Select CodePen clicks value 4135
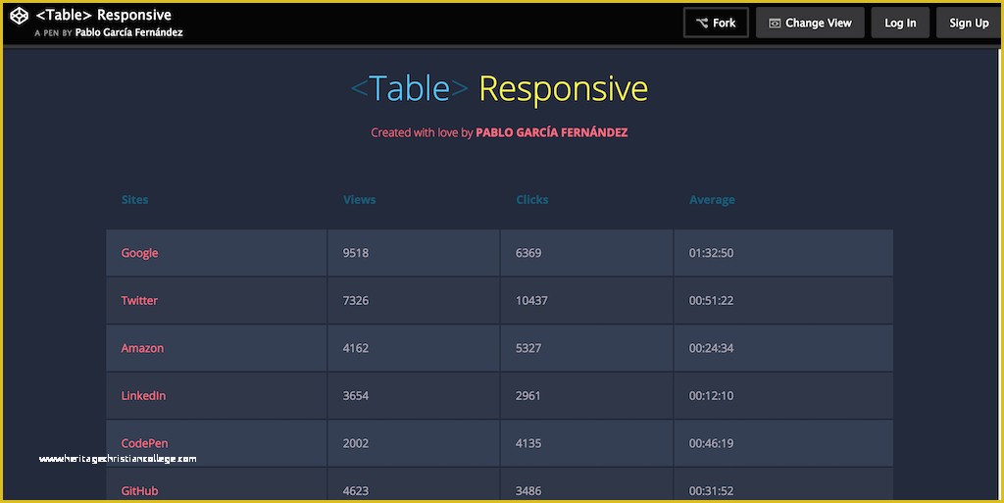The height and width of the screenshot is (503, 1004). [528, 443]
